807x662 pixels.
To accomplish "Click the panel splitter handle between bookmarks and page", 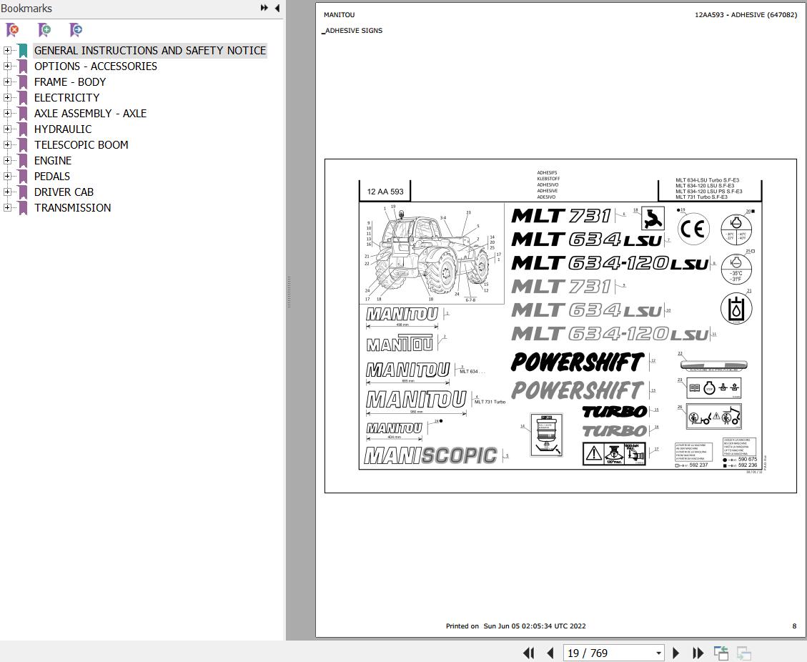I will click(x=289, y=292).
